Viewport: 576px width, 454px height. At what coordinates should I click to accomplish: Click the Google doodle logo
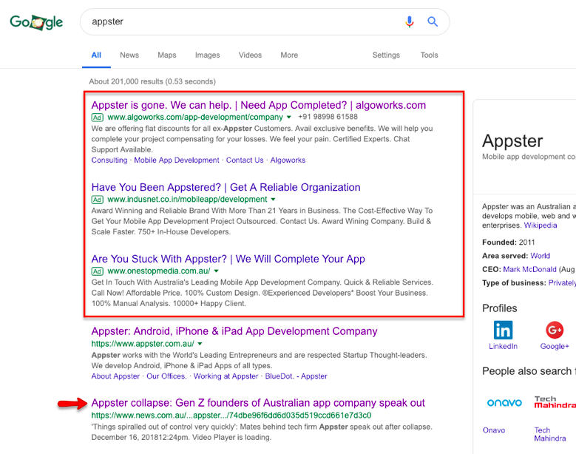36,22
